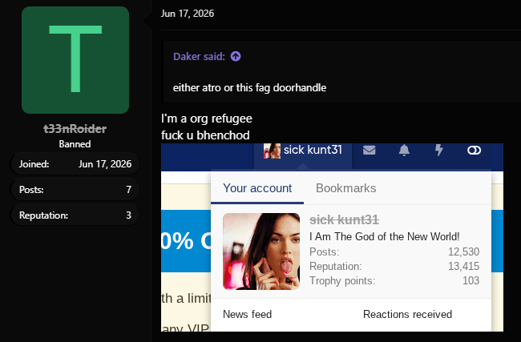Open t33nRoider's green T avatar
This screenshot has width=521, height=342.
point(75,60)
